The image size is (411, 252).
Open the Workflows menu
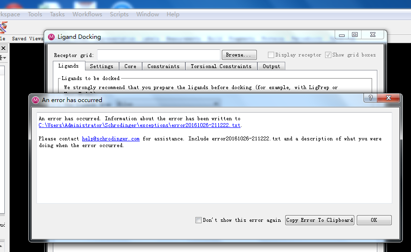pos(87,14)
